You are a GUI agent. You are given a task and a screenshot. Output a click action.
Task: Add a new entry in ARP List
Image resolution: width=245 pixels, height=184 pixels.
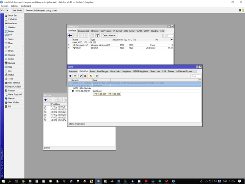(x=46, y=100)
